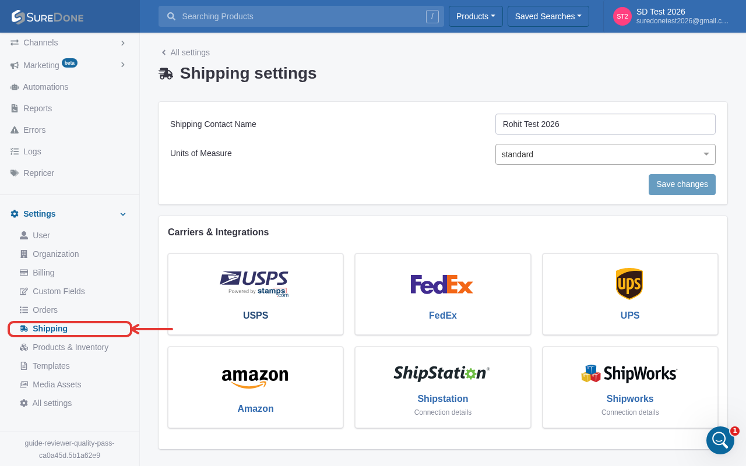This screenshot has width=746, height=466.
Task: Click the Carriers & Integrations heading
Action: tap(218, 232)
